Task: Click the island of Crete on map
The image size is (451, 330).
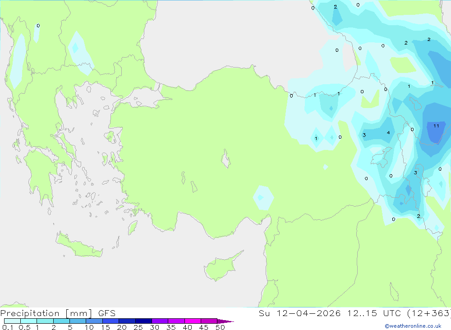Action: pos(79,244)
